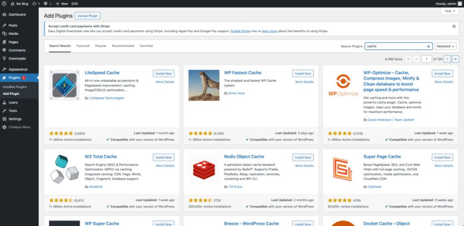
Task: Open Howdy, admin account menu
Action: [448, 4]
